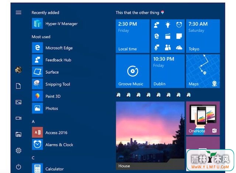This screenshot has height=173, width=236.
Task: Open the Groove Music tile
Action: point(133,71)
